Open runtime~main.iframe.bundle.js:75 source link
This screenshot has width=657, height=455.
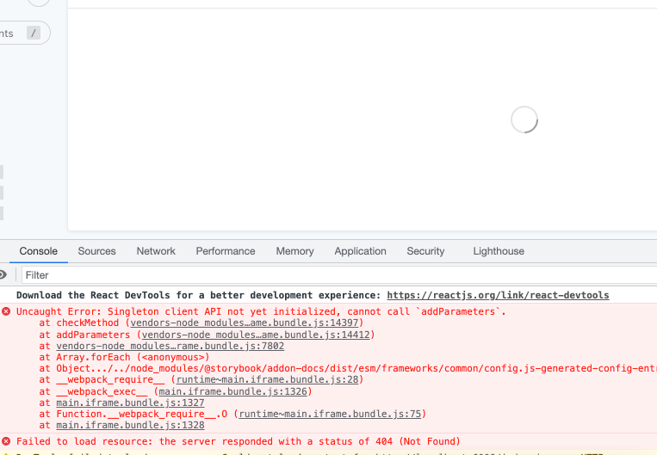[330, 414]
